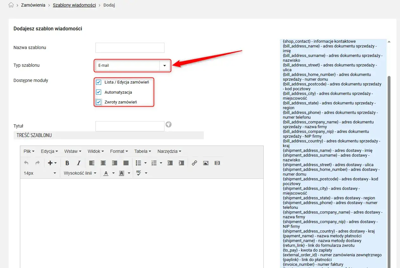Image resolution: width=400 pixels, height=268 pixels.
Task: Go to Zamówienia breadcrumb
Action: coord(33,5)
